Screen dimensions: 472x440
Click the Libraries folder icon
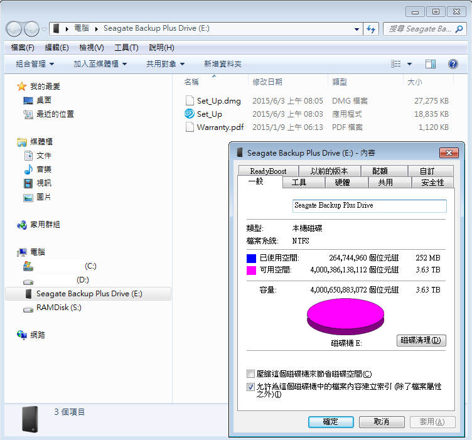pos(22,142)
